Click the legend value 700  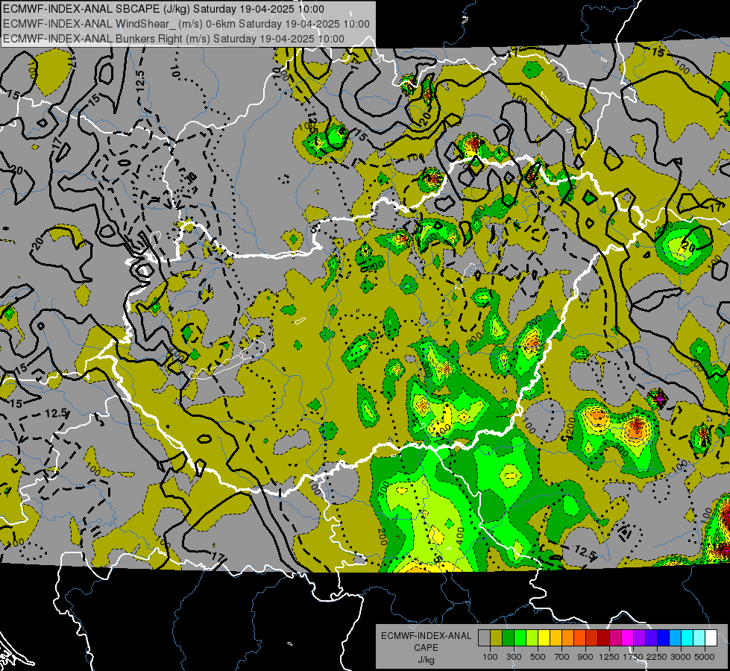tap(562, 657)
